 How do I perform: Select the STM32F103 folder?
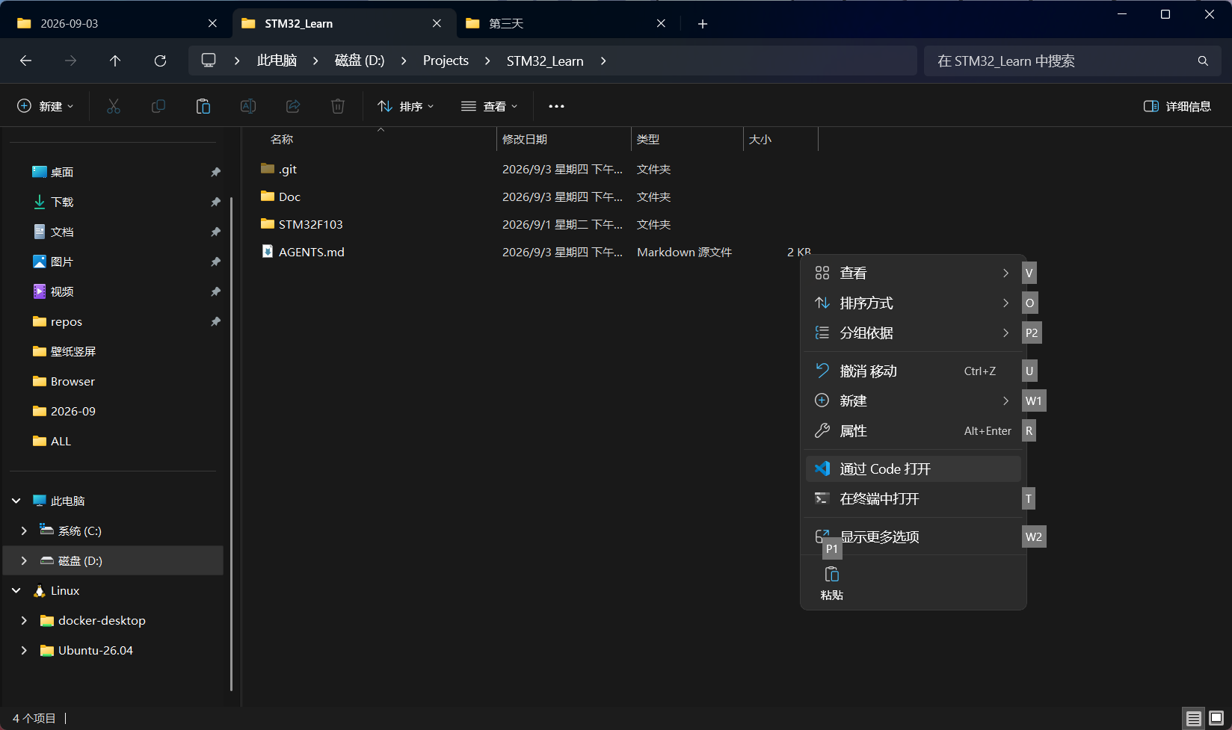click(x=310, y=224)
